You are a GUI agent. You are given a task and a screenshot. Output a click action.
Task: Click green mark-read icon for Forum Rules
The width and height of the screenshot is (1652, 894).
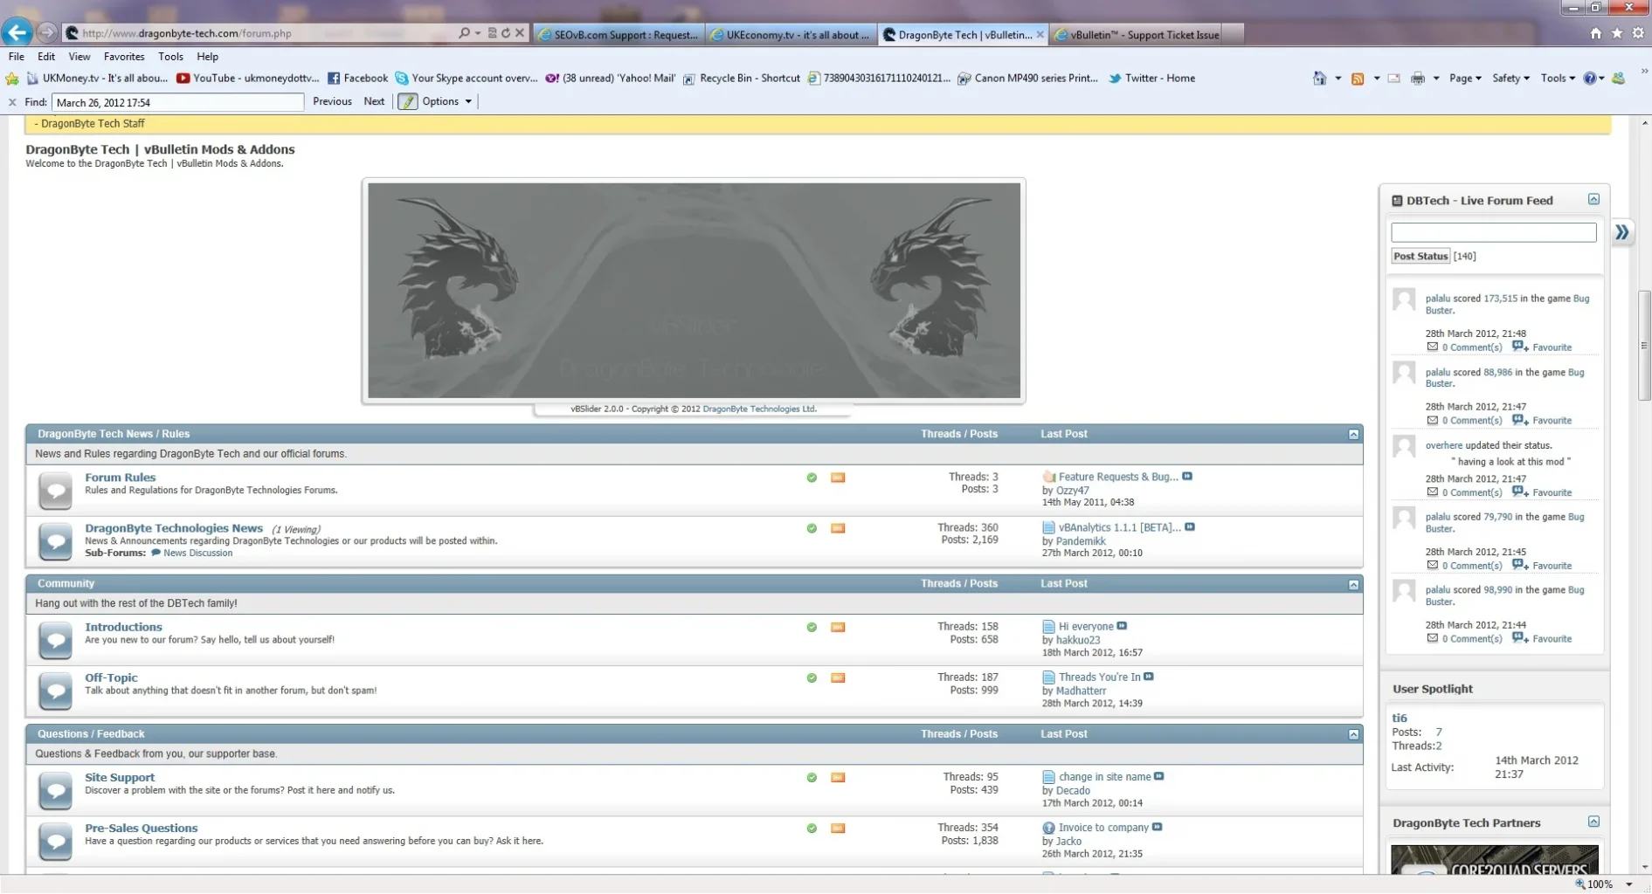[x=812, y=478]
